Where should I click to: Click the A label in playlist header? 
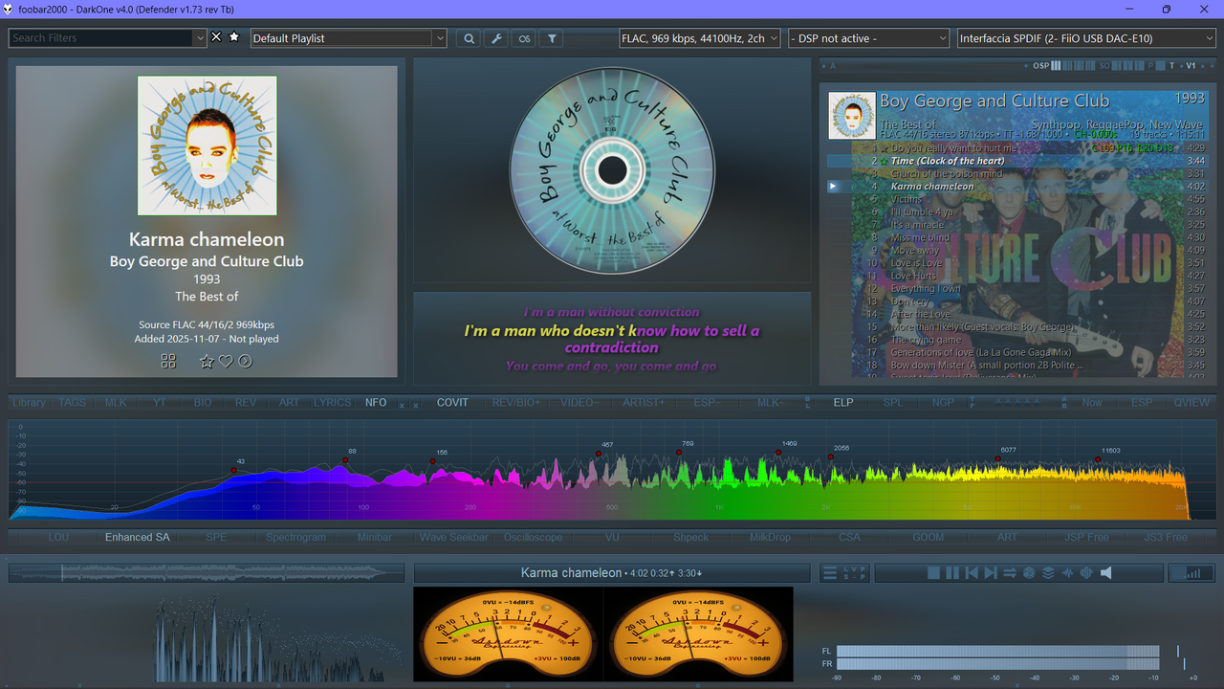point(833,66)
